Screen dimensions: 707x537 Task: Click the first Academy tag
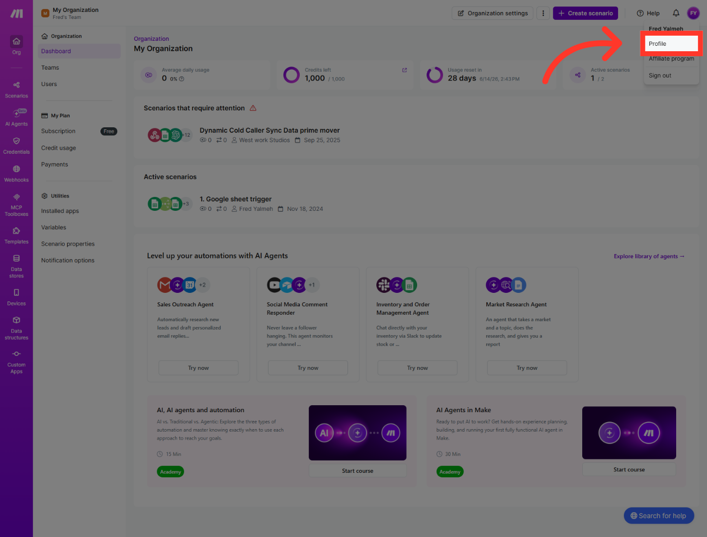(171, 472)
